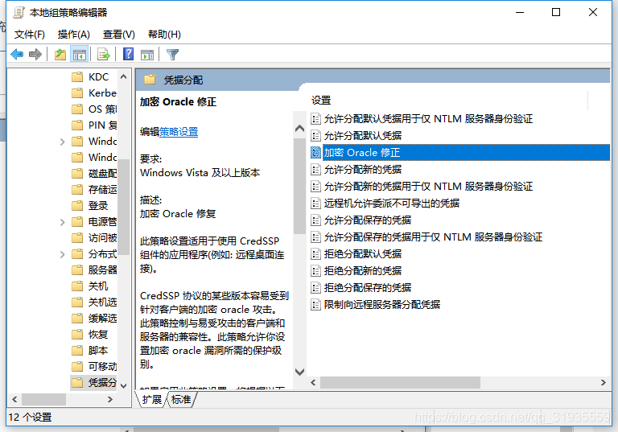Screen dimensions: 618x432
Task: Select the 可移动 tree item
Action: pos(102,366)
